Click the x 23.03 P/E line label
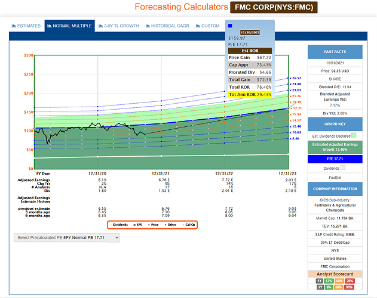 click(x=295, y=90)
